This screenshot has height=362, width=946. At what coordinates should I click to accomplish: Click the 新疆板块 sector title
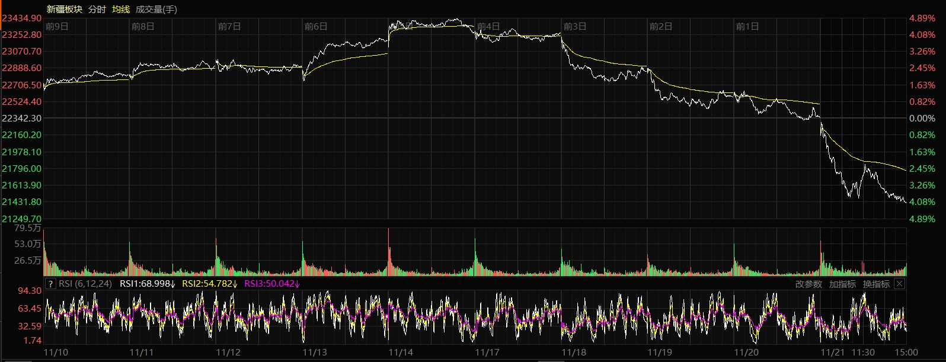(64, 9)
